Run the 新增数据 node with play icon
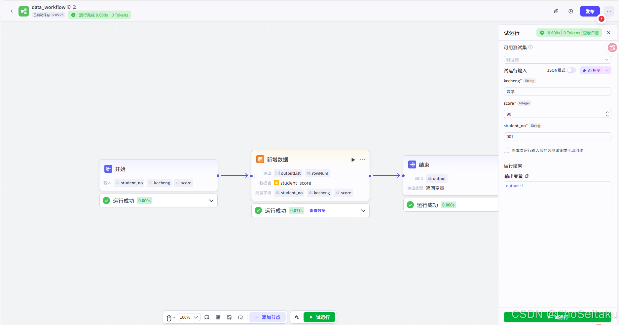The width and height of the screenshot is (619, 325). coord(353,160)
